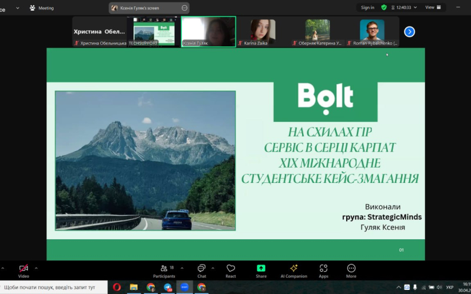Viewport: 471px width, 294px height.
Task: Open the View layout menu
Action: click(433, 8)
